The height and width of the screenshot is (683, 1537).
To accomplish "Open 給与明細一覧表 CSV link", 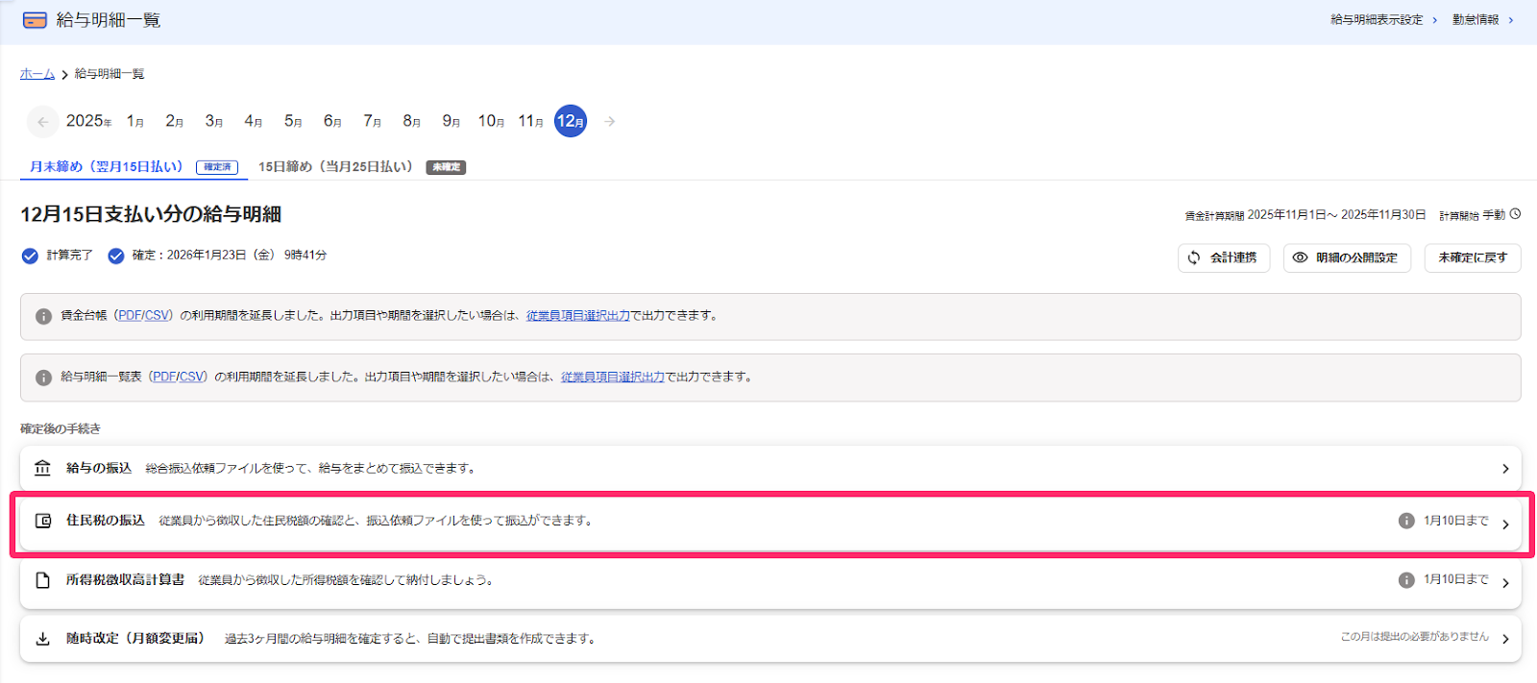I will pos(191,378).
